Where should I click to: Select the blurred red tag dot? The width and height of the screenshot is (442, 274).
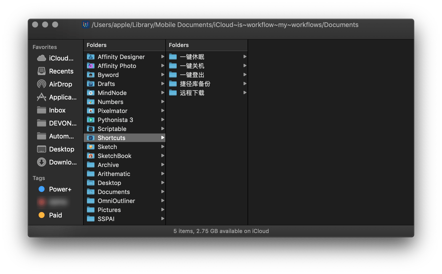pyautogui.click(x=42, y=202)
